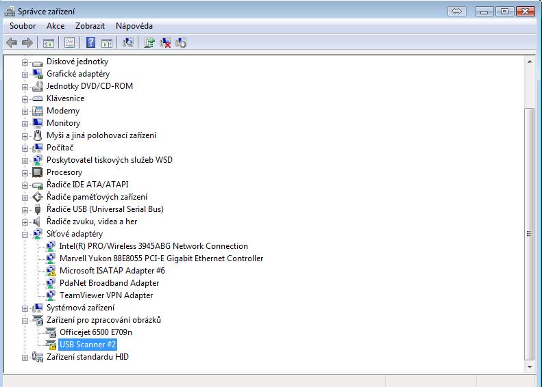The width and height of the screenshot is (542, 387).
Task: Open the Zobrazit menu
Action: click(x=90, y=26)
